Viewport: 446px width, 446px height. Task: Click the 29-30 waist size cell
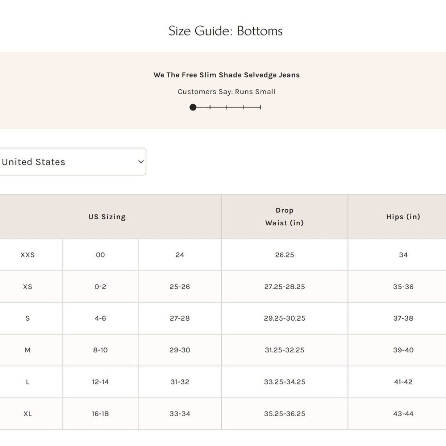180,350
